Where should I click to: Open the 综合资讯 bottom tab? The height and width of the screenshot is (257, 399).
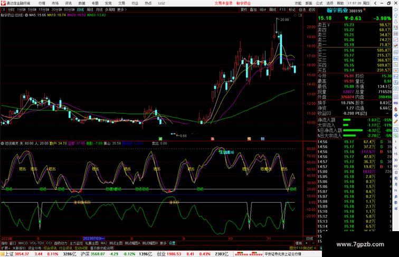click(50, 248)
